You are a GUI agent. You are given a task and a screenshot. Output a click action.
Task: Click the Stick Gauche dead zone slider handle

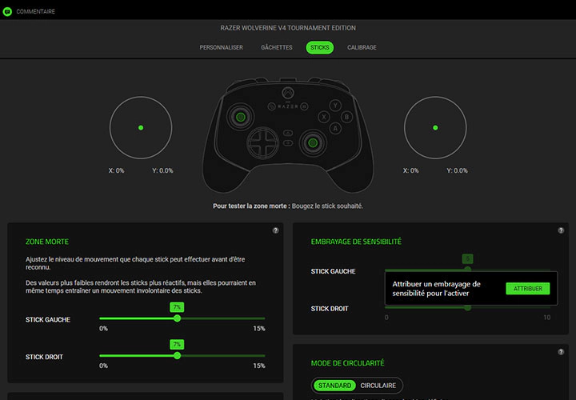coord(177,318)
